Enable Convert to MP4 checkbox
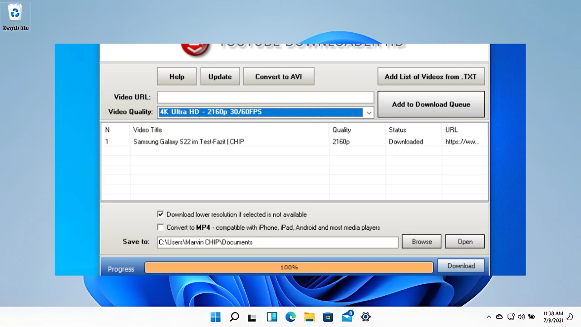Screen dimensions: 581x327 [x=160, y=227]
